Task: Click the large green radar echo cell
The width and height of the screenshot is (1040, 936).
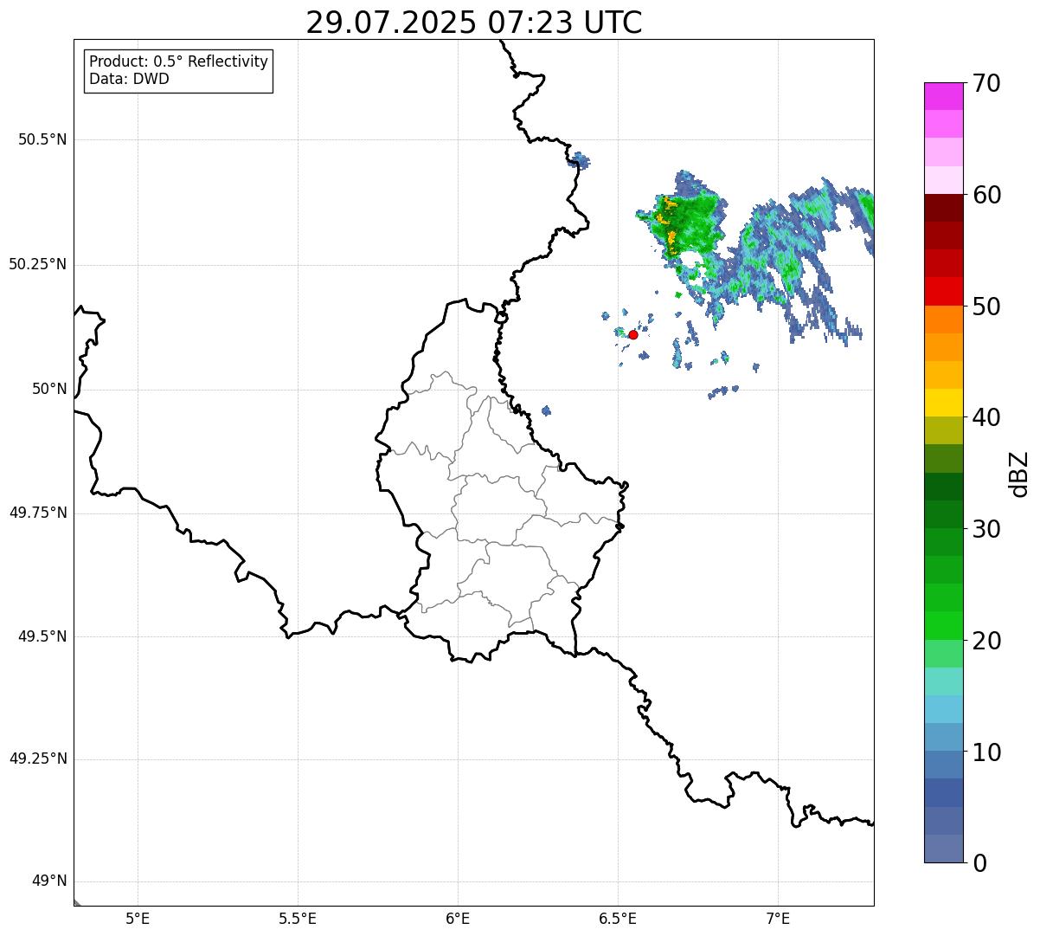Action: point(690,223)
